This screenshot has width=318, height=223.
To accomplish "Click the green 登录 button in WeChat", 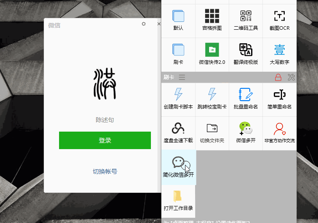I will tap(105, 140).
